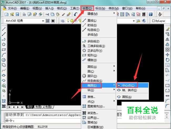Open the 文件(F) menu

(12, 8)
